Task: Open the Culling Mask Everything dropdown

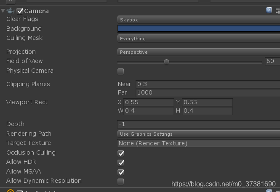Action: tap(199, 39)
